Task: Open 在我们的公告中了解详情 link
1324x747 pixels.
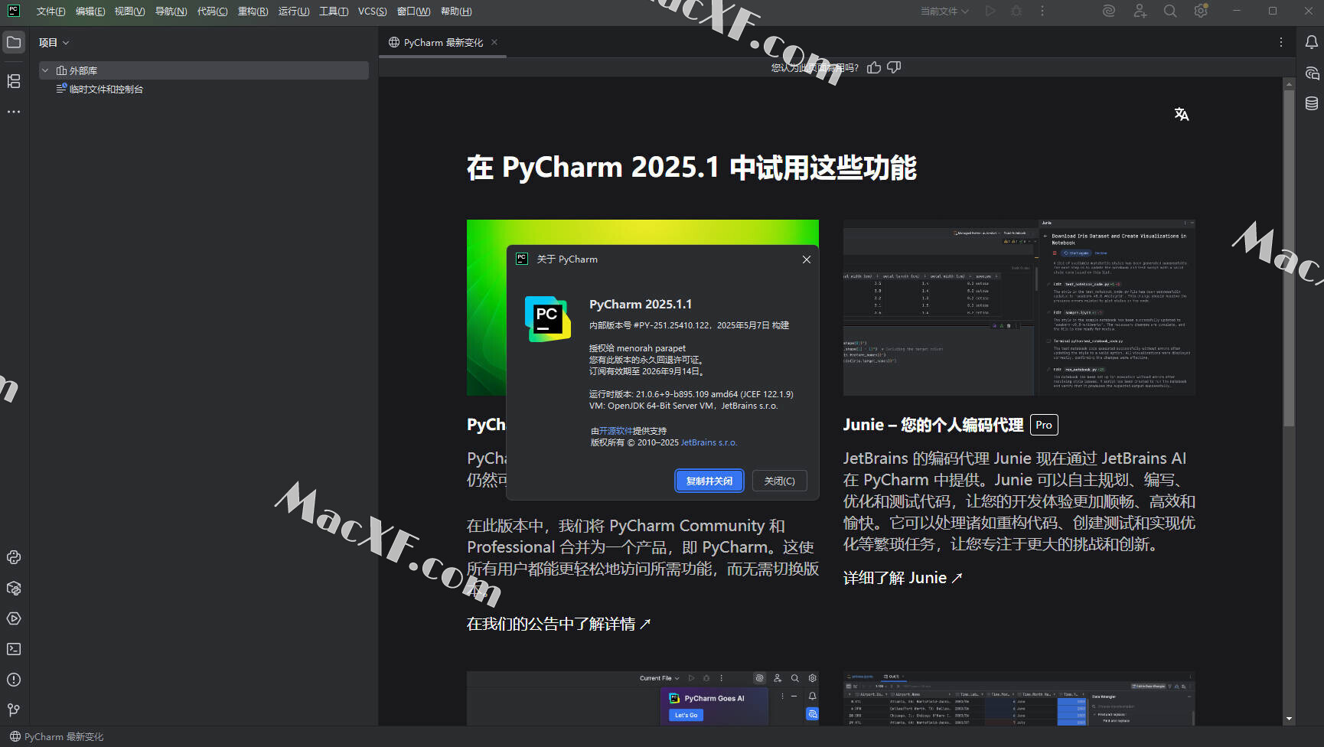Action: (559, 624)
